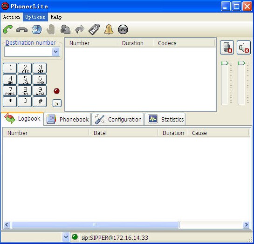The width and height of the screenshot is (254, 244).
Task: Click the Duration column header in call list
Action: 135,43
